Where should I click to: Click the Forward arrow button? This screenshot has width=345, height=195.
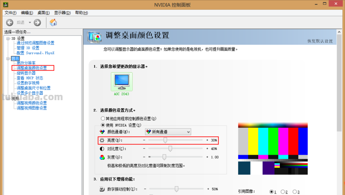click(x=37, y=23)
